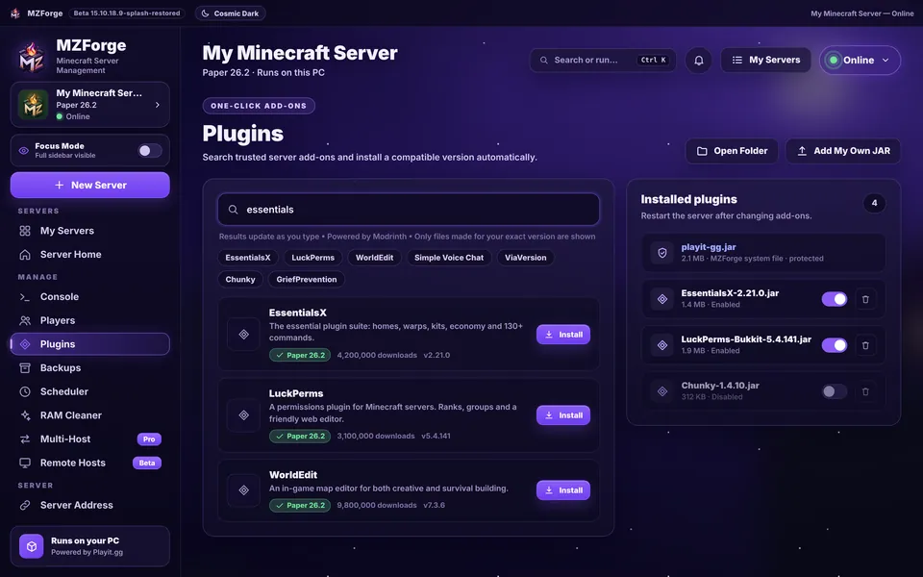Click the New Server button
The height and width of the screenshot is (577, 923).
click(x=90, y=185)
